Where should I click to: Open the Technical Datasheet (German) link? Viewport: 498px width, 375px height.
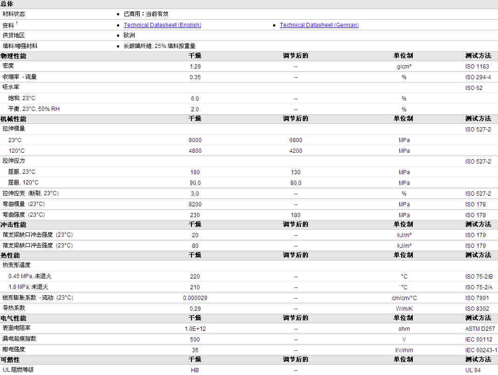click(x=319, y=25)
